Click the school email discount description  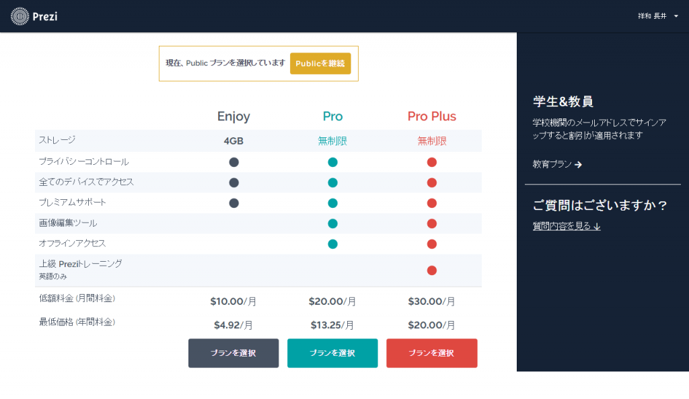click(600, 129)
